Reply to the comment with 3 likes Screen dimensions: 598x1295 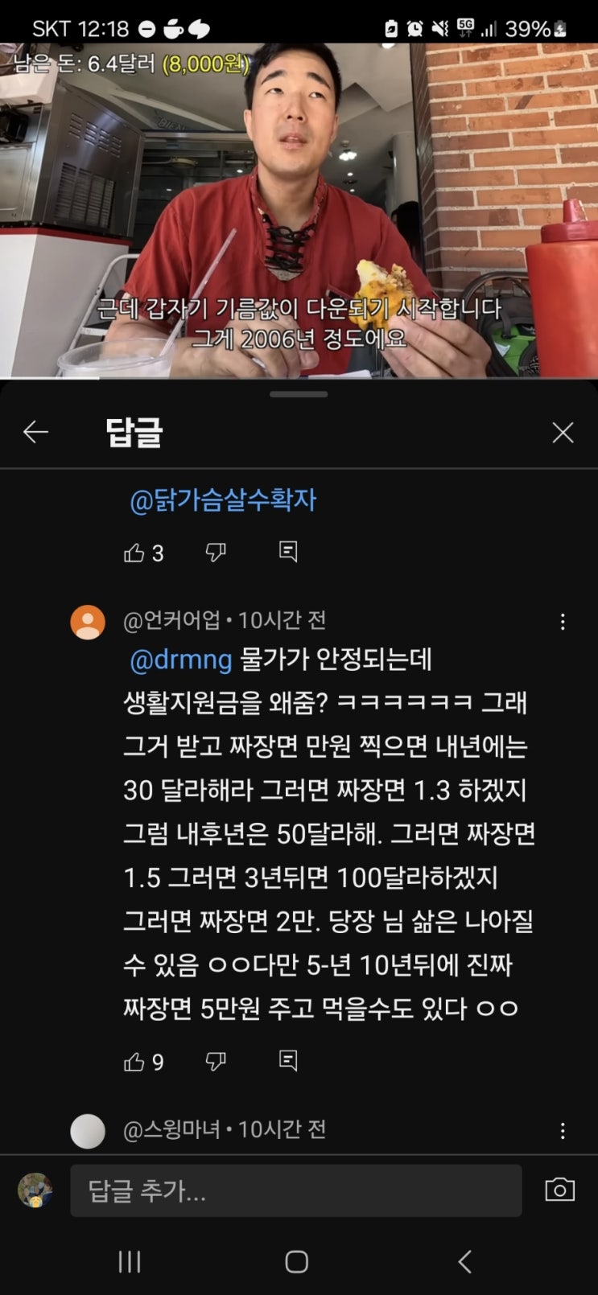(288, 552)
